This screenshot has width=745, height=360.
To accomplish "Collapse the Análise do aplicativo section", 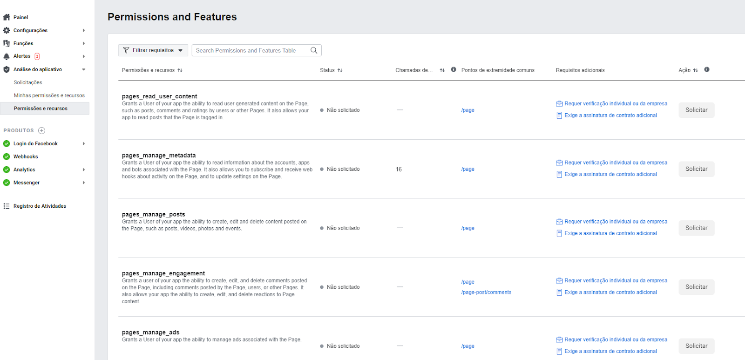I will 84,69.
